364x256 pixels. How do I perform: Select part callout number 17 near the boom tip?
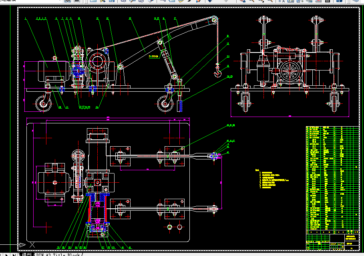[x=175, y=18]
